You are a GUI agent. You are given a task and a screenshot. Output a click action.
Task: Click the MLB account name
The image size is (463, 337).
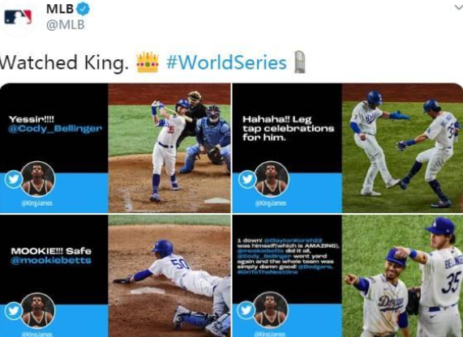click(x=60, y=9)
